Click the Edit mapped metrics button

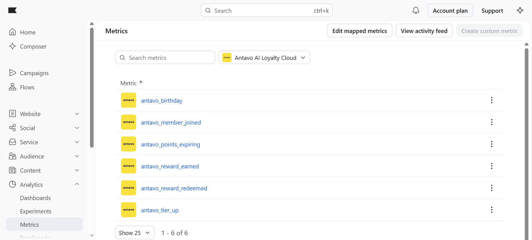coord(359,31)
